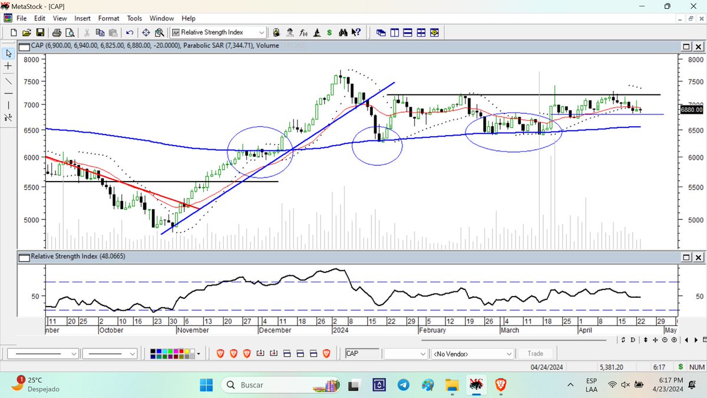Click the cascade windows icon
The width and height of the screenshot is (707, 398).
coord(381,32)
